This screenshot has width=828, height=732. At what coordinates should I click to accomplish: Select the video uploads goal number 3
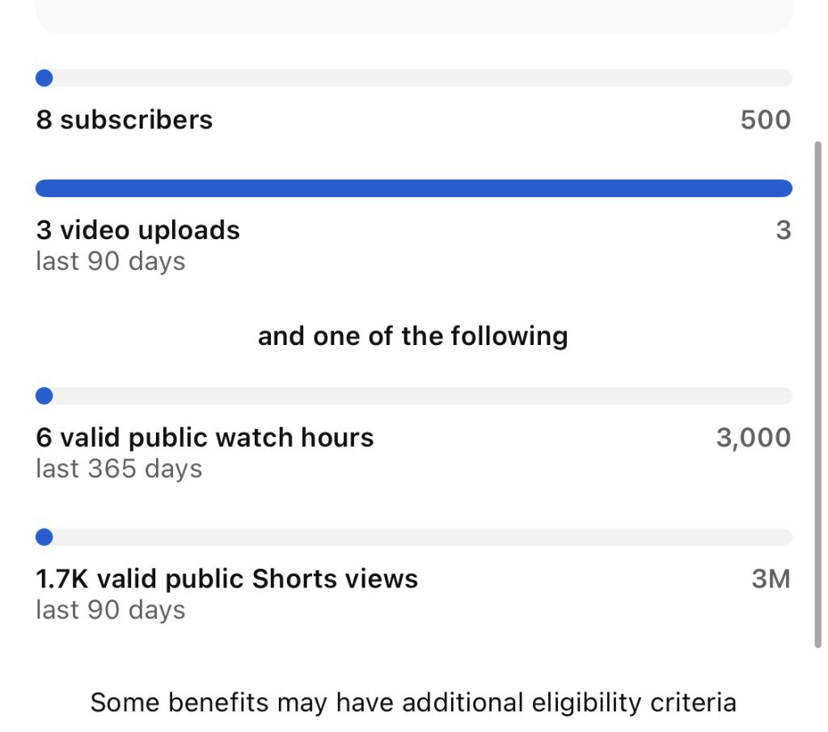click(x=783, y=230)
